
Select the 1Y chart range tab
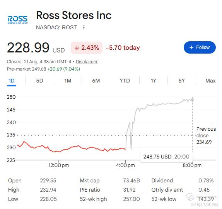click(x=154, y=81)
